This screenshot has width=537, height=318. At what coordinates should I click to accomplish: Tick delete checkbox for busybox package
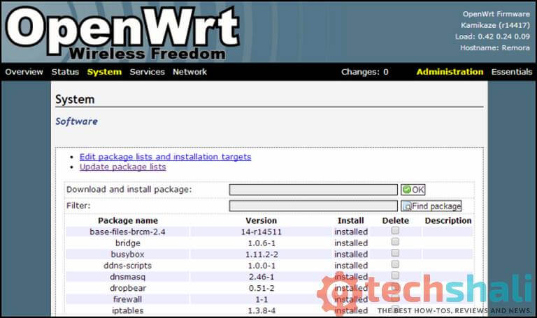395,253
